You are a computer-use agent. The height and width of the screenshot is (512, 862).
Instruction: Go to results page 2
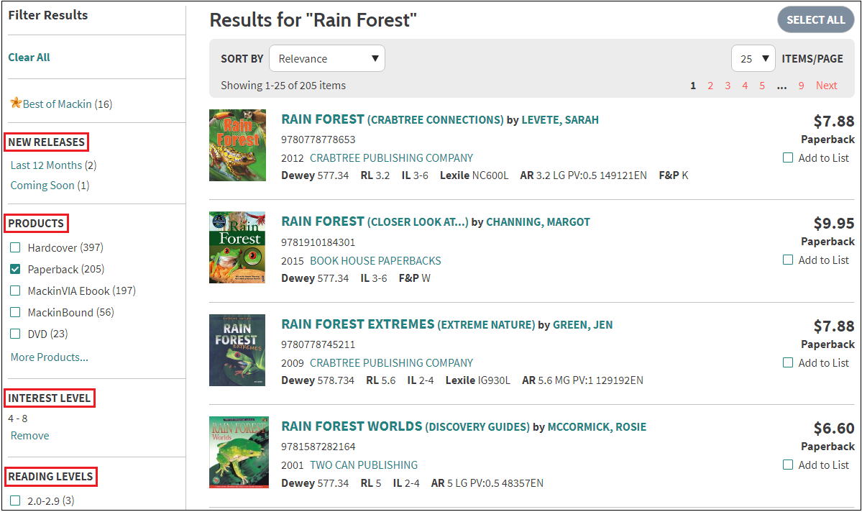coord(710,86)
